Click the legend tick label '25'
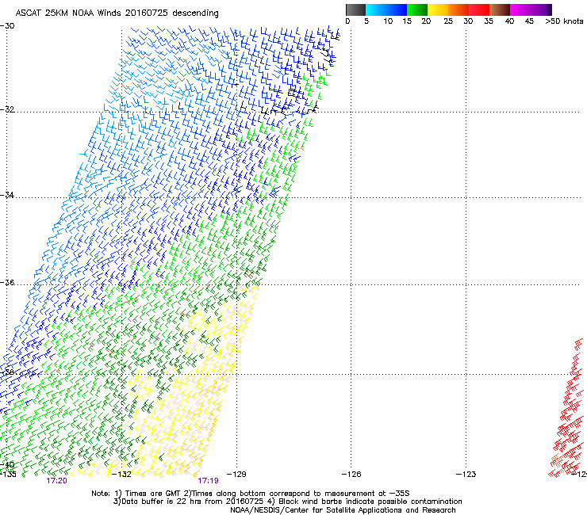 [x=448, y=21]
